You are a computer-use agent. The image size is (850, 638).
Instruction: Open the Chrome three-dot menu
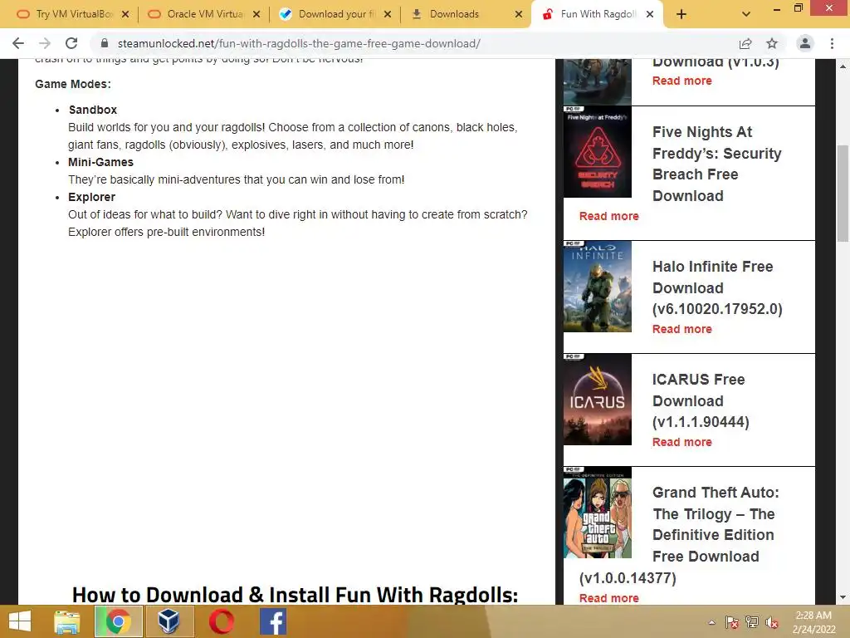(x=832, y=43)
